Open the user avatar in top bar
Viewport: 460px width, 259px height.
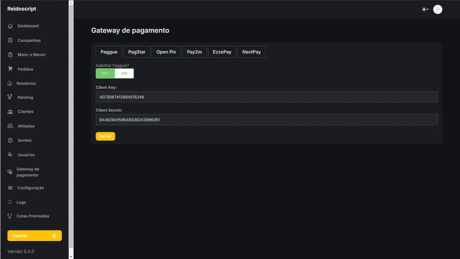438,9
